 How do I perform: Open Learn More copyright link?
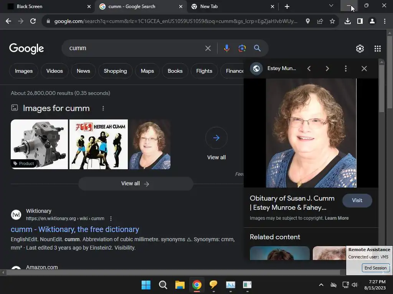[x=337, y=218]
